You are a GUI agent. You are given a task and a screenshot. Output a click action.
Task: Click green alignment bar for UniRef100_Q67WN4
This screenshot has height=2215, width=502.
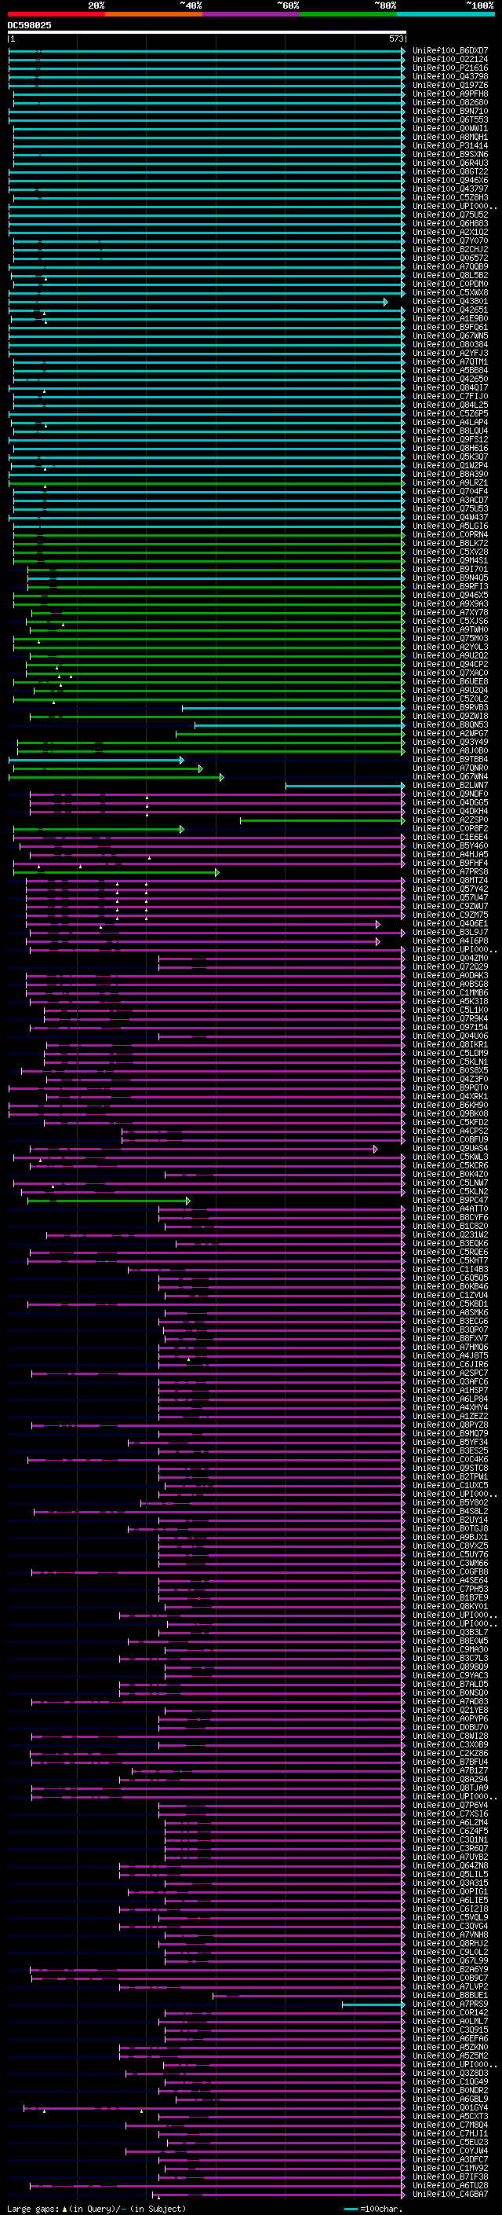point(117,777)
